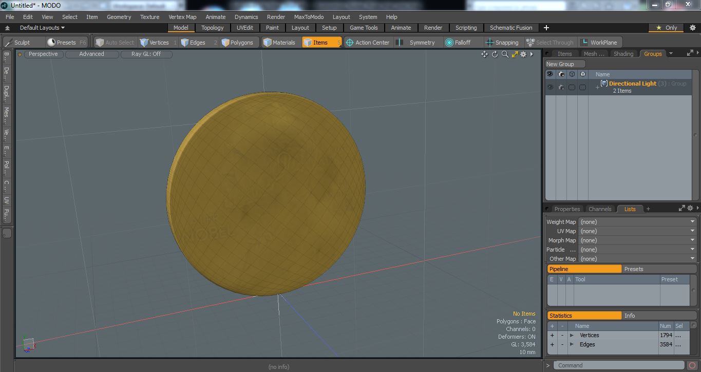Toggle Symmetry on the toolbar
The width and height of the screenshot is (701, 372).
[x=416, y=43]
